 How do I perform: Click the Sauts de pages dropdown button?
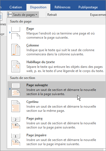[x=23, y=15]
